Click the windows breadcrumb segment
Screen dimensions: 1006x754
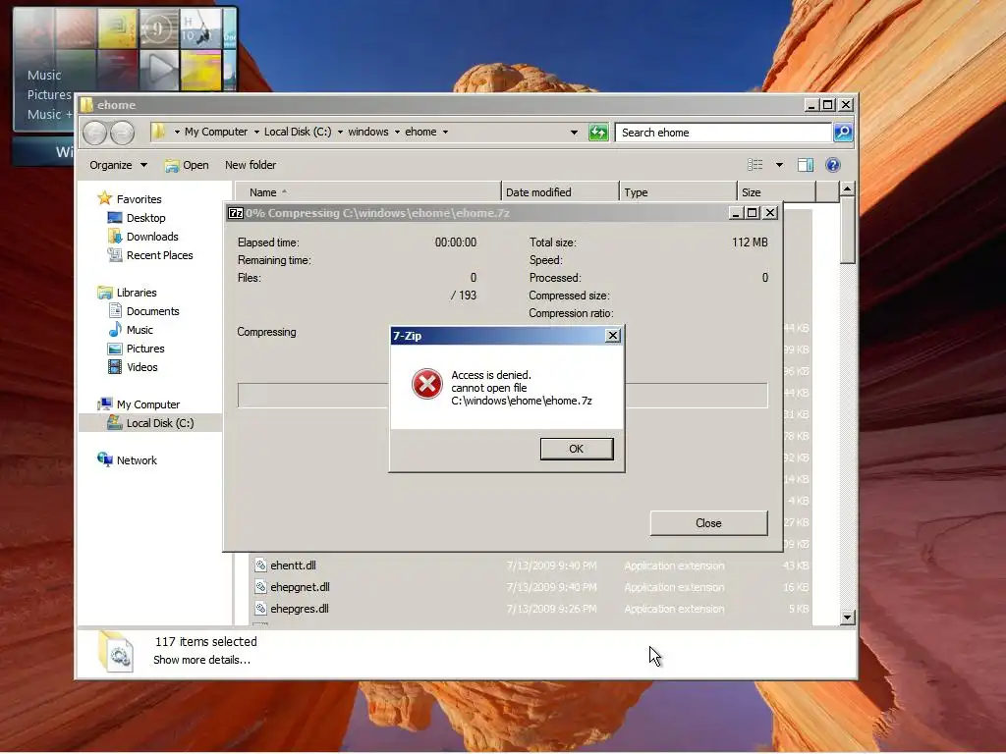[x=368, y=133]
